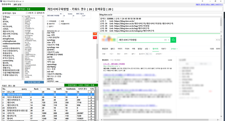Sort the grid by the Rank column header
225x121 pixels.
pyautogui.click(x=36, y=89)
